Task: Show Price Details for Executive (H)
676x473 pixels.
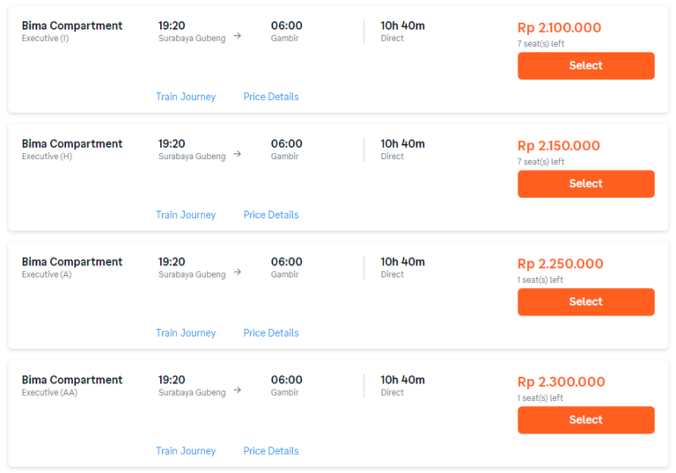Action: [271, 215]
